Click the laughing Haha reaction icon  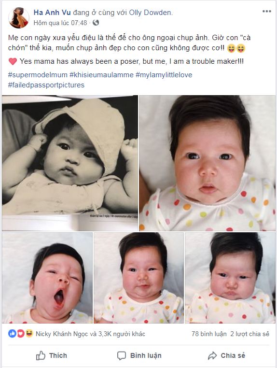click(x=29, y=333)
